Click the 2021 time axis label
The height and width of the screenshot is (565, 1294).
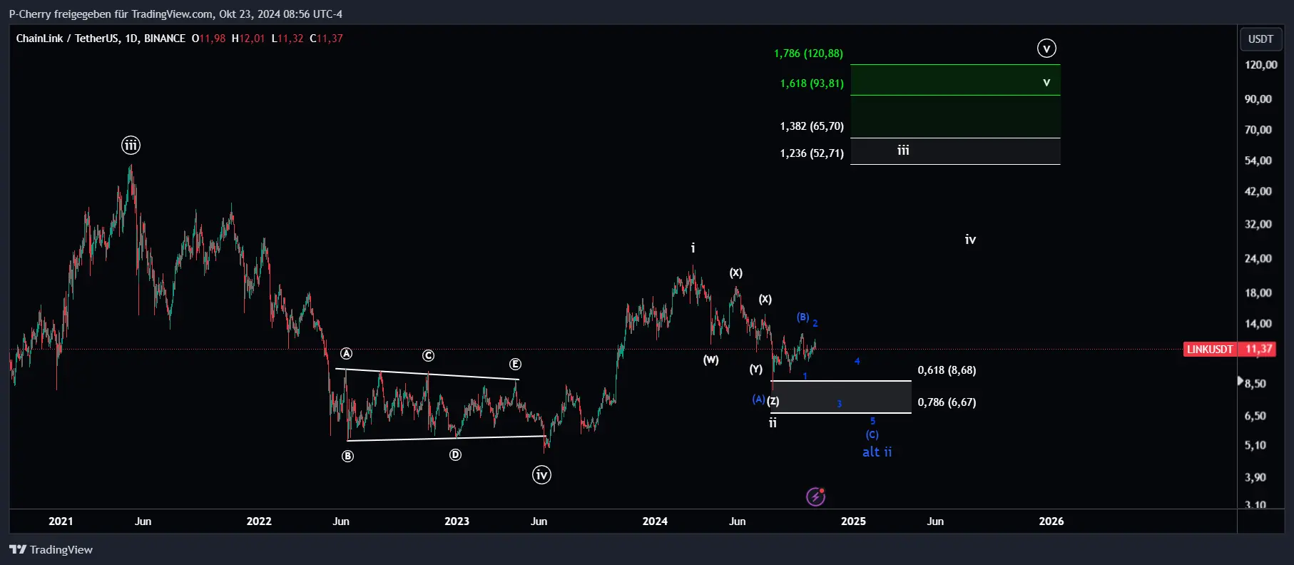pyautogui.click(x=61, y=521)
